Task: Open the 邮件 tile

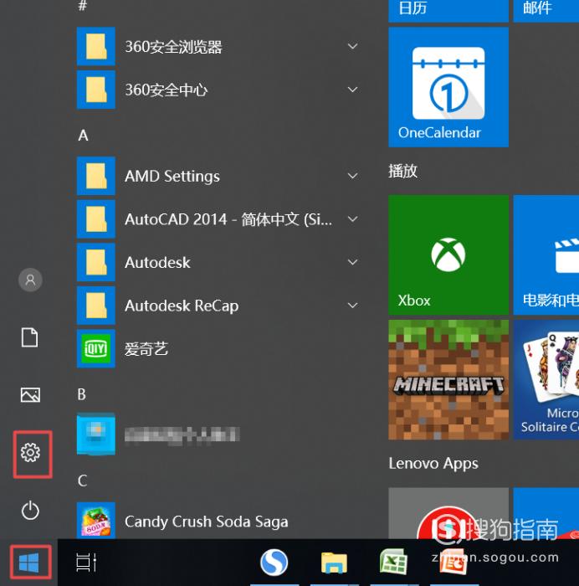Action: (546, 11)
